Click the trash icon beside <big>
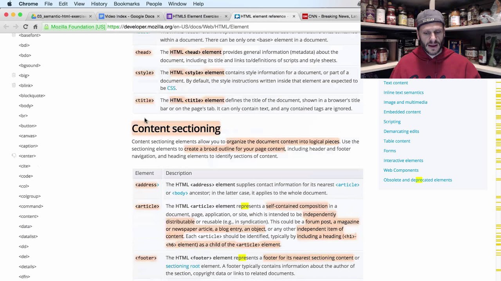The image size is (501, 281). click(14, 75)
